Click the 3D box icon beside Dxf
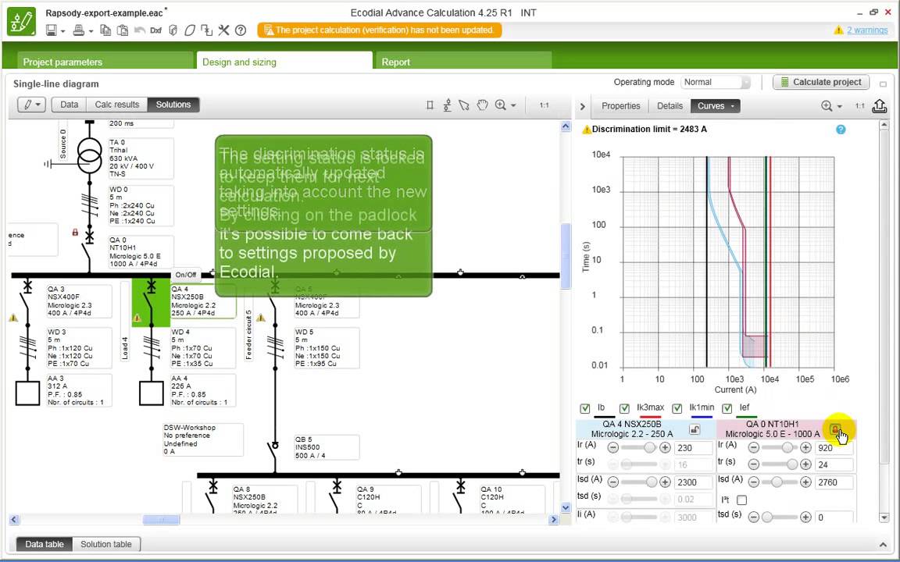900x562 pixels. (173, 30)
